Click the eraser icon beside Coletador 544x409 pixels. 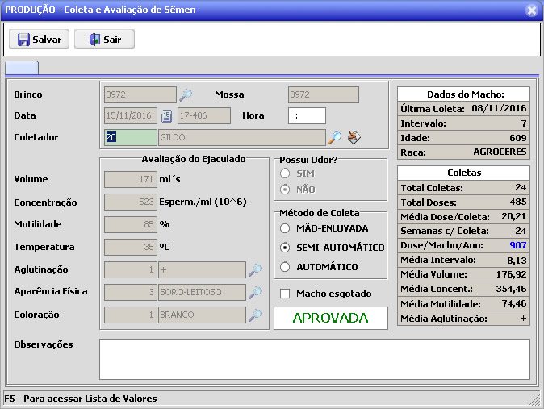point(354,137)
